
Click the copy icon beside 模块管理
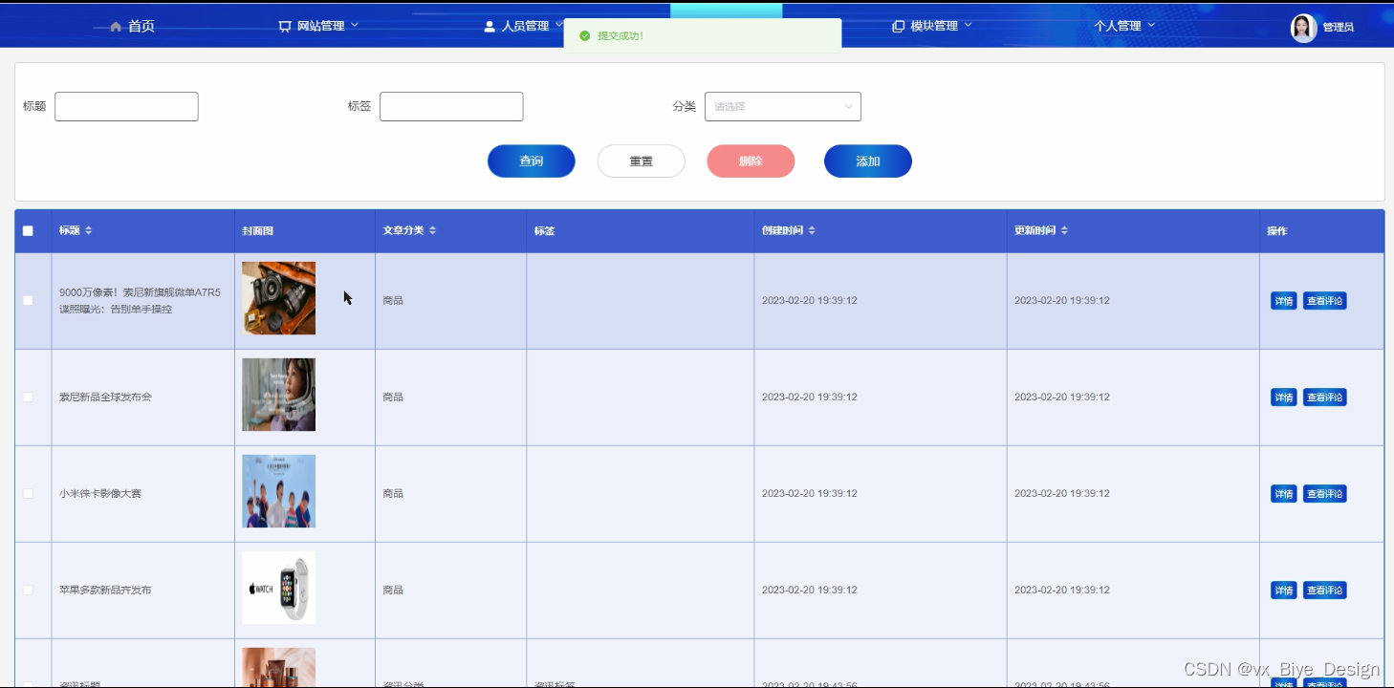click(x=898, y=27)
